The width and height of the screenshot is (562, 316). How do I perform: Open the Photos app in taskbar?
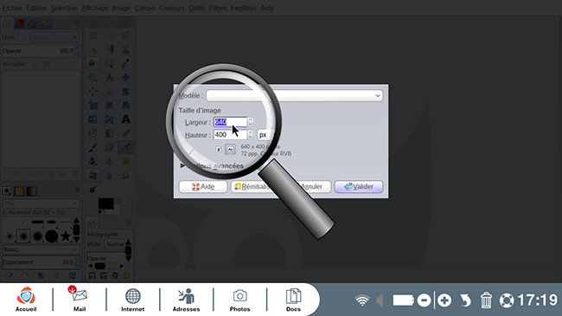tap(239, 300)
